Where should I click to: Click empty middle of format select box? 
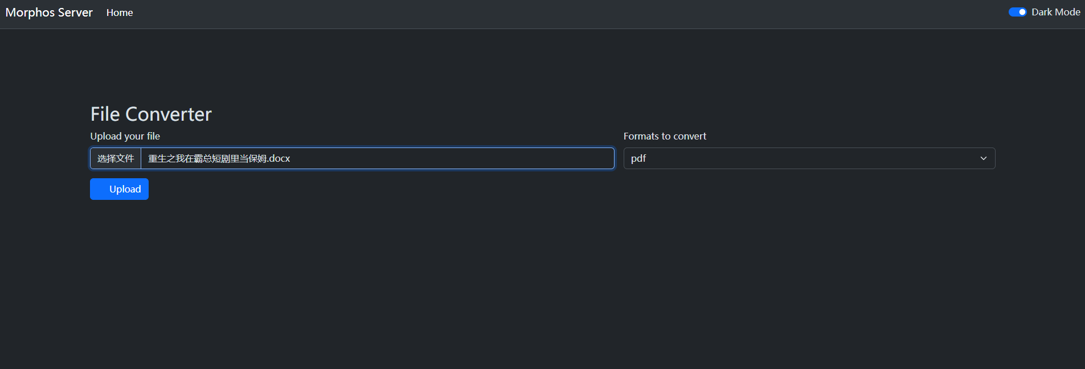coord(809,158)
